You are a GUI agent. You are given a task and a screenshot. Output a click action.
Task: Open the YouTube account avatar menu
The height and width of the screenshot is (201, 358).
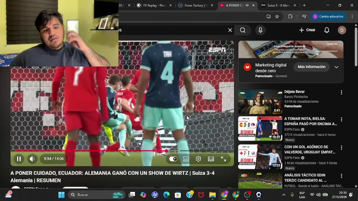[342, 30]
